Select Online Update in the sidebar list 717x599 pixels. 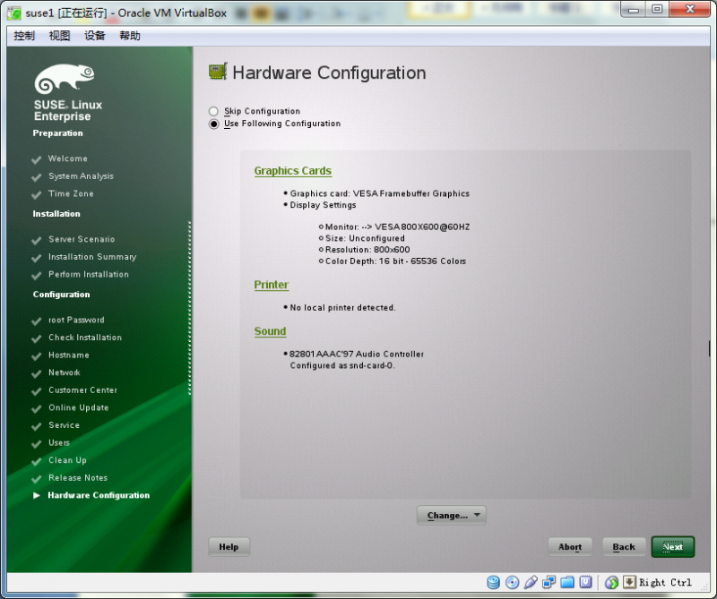[x=78, y=407]
